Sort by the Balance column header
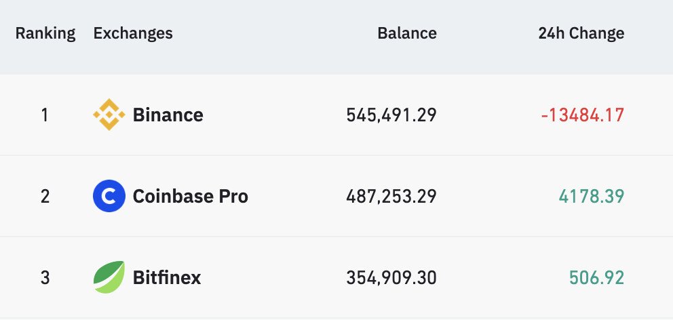This screenshot has width=673, height=320. coord(407,33)
